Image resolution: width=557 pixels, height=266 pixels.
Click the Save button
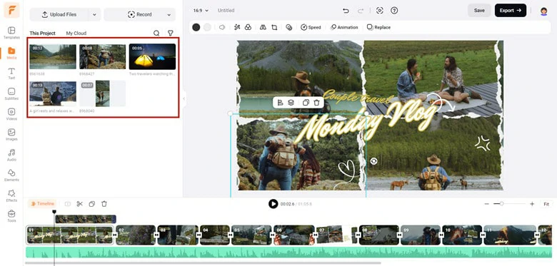click(479, 11)
